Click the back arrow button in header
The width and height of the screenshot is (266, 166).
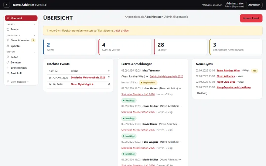pos(7,5)
